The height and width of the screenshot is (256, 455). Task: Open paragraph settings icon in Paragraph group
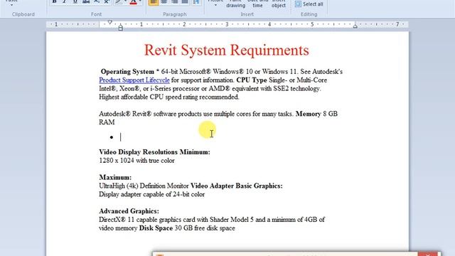click(x=196, y=2)
